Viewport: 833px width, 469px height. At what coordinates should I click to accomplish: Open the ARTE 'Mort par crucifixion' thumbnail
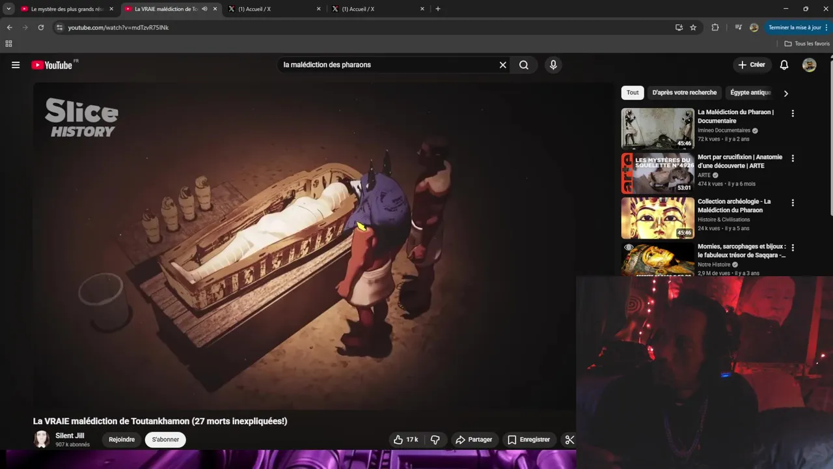[x=657, y=173]
